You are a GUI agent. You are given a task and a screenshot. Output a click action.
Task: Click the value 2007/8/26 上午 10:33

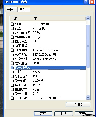(x=46, y=98)
